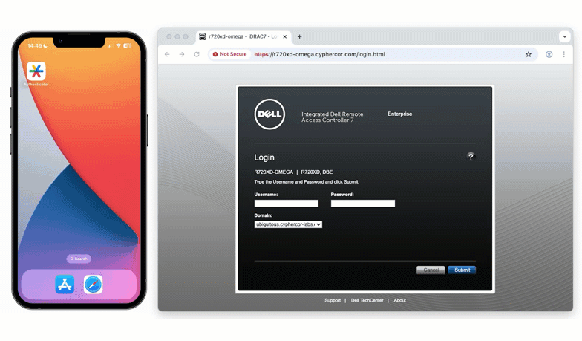Expand the Domain dropdown

[x=288, y=224]
